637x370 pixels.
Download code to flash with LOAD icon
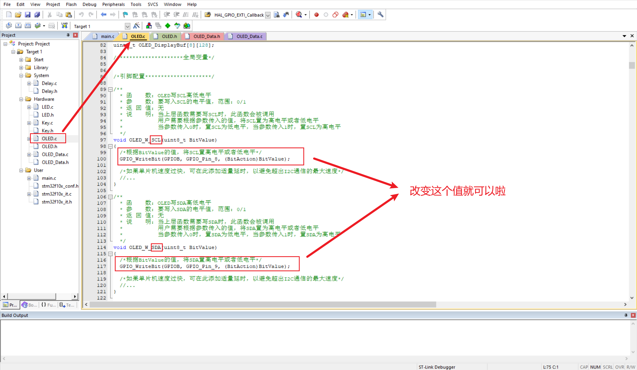(x=65, y=26)
